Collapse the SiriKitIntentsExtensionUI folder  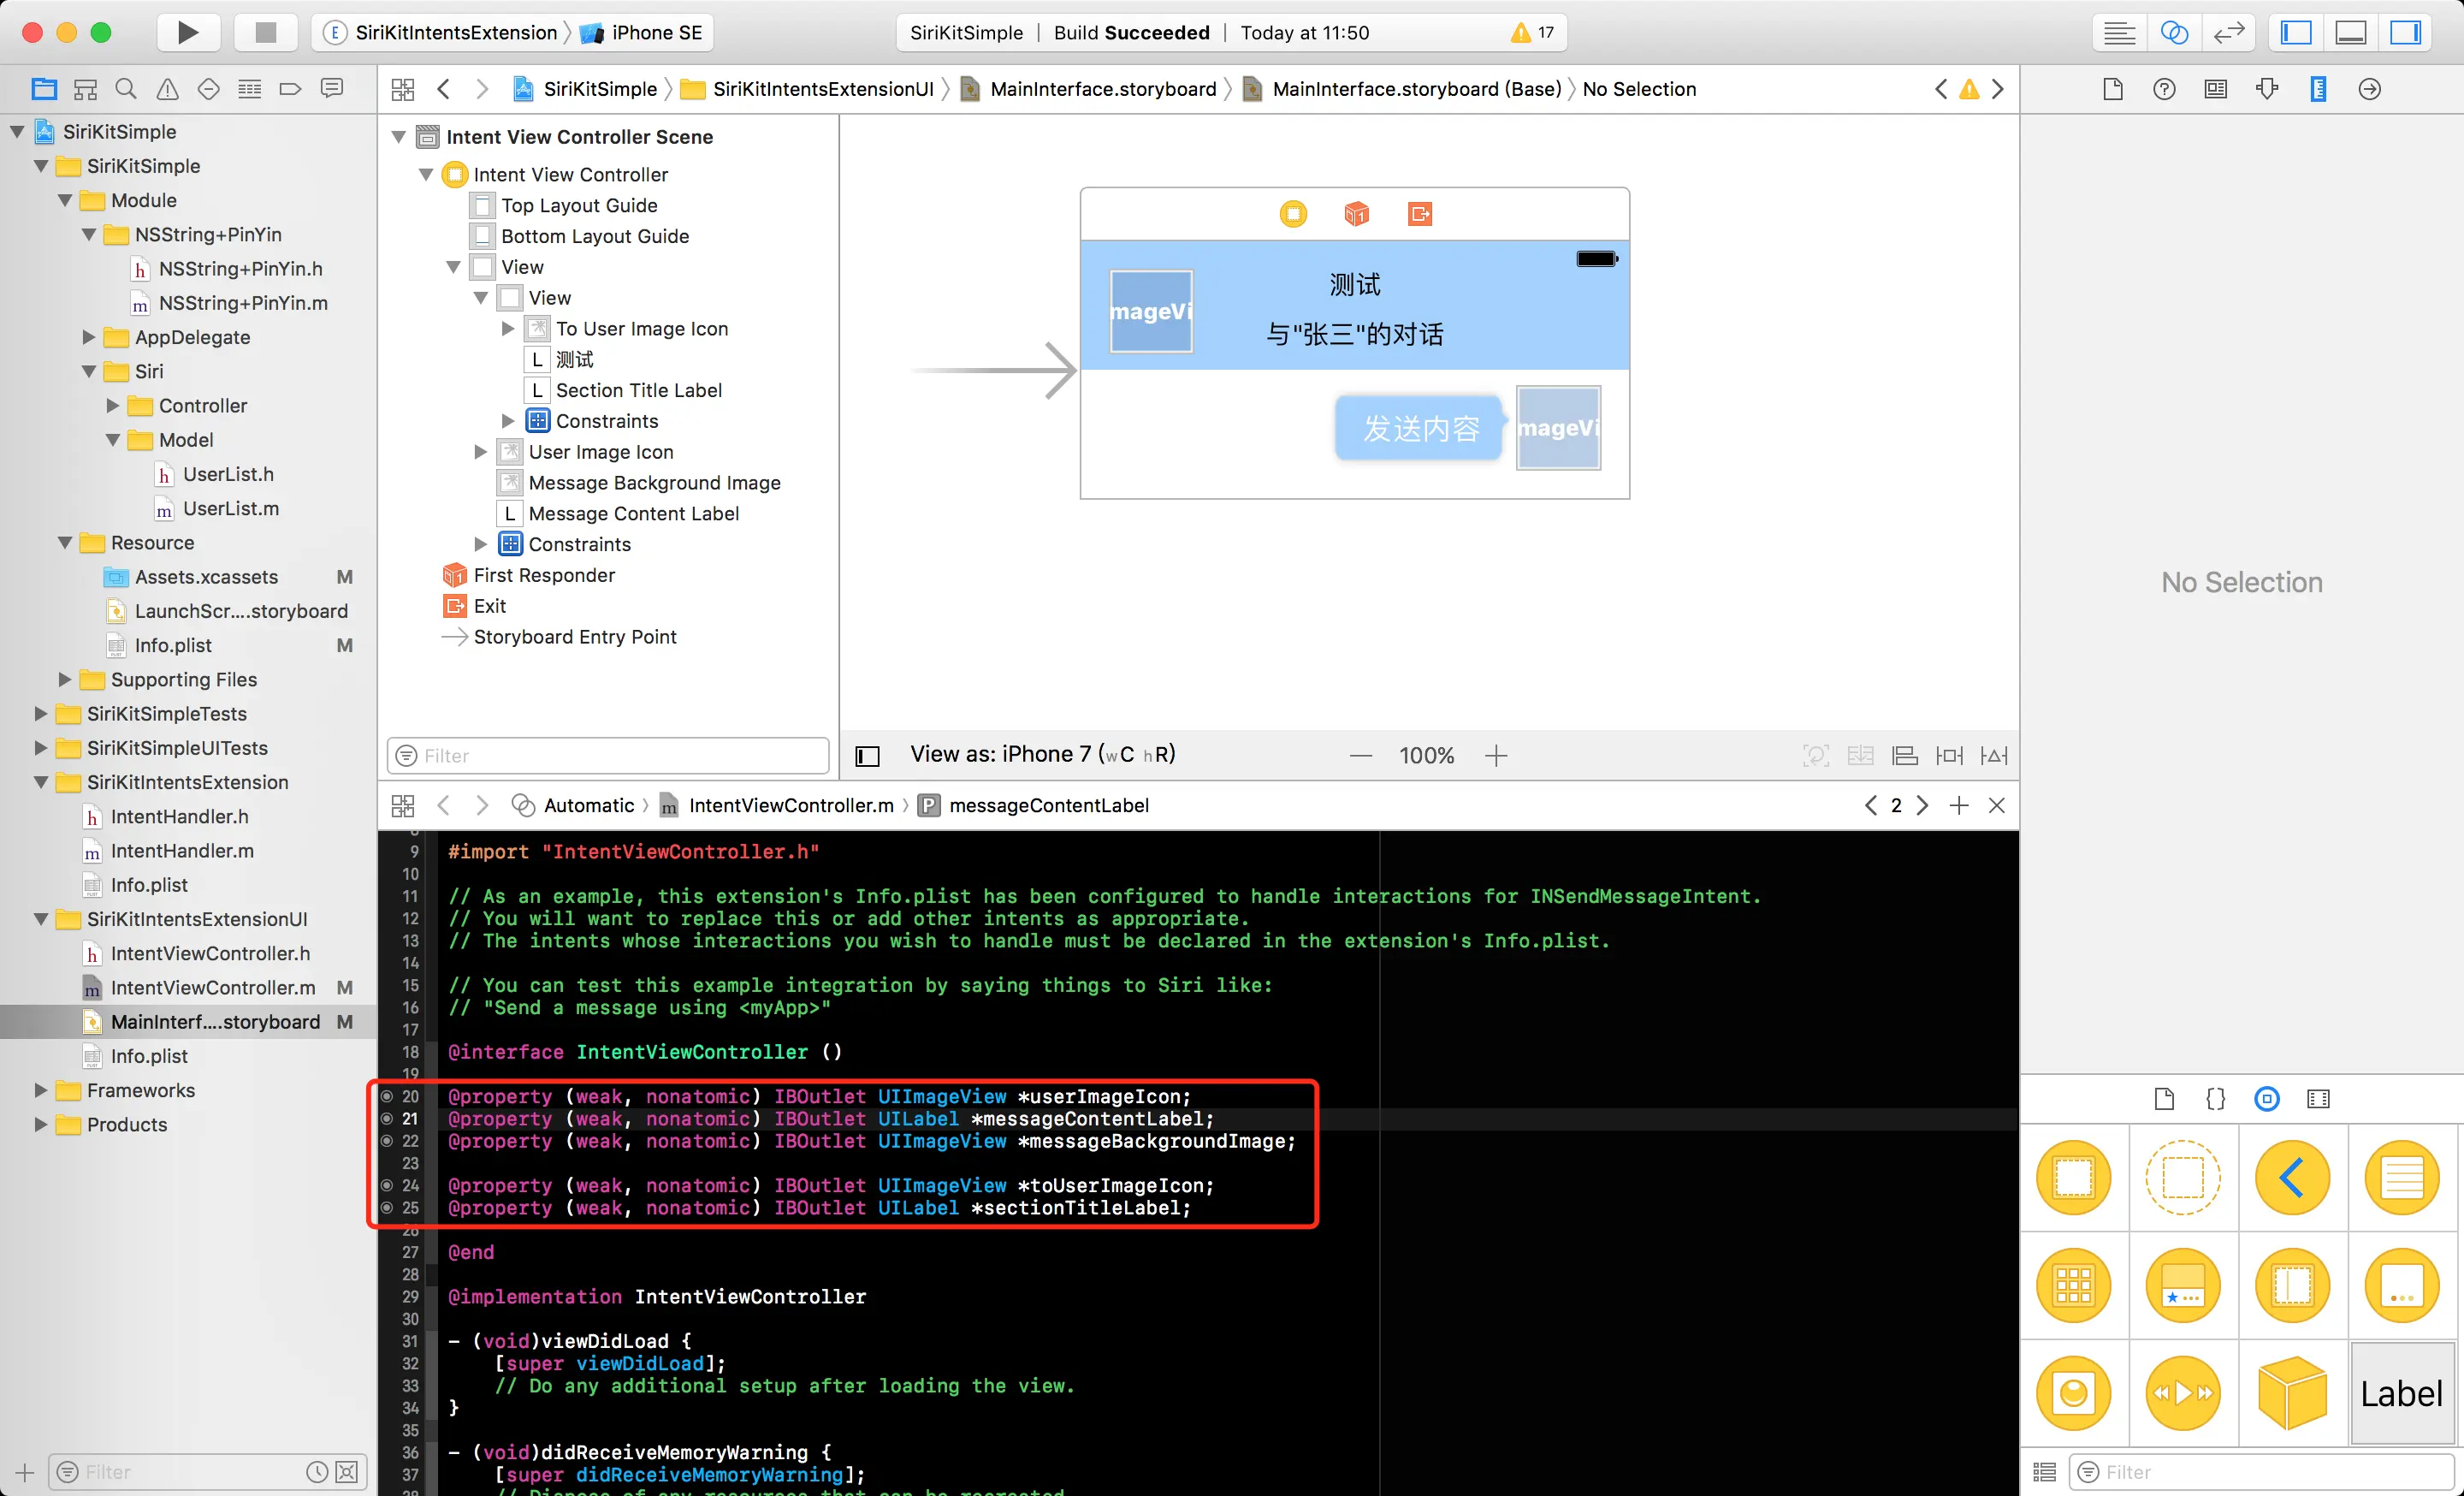[x=41, y=919]
